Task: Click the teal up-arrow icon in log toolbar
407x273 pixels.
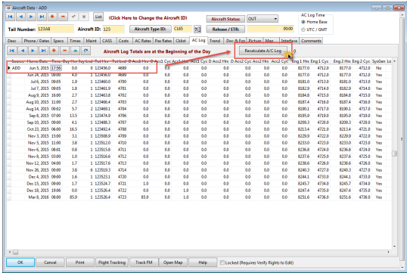Action: 76,51
